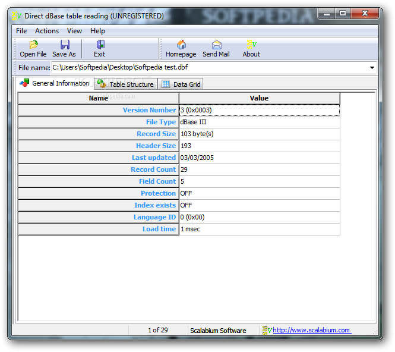Select the OFF value for Protection
Viewport: 395px width, 352px height.
pos(260,193)
